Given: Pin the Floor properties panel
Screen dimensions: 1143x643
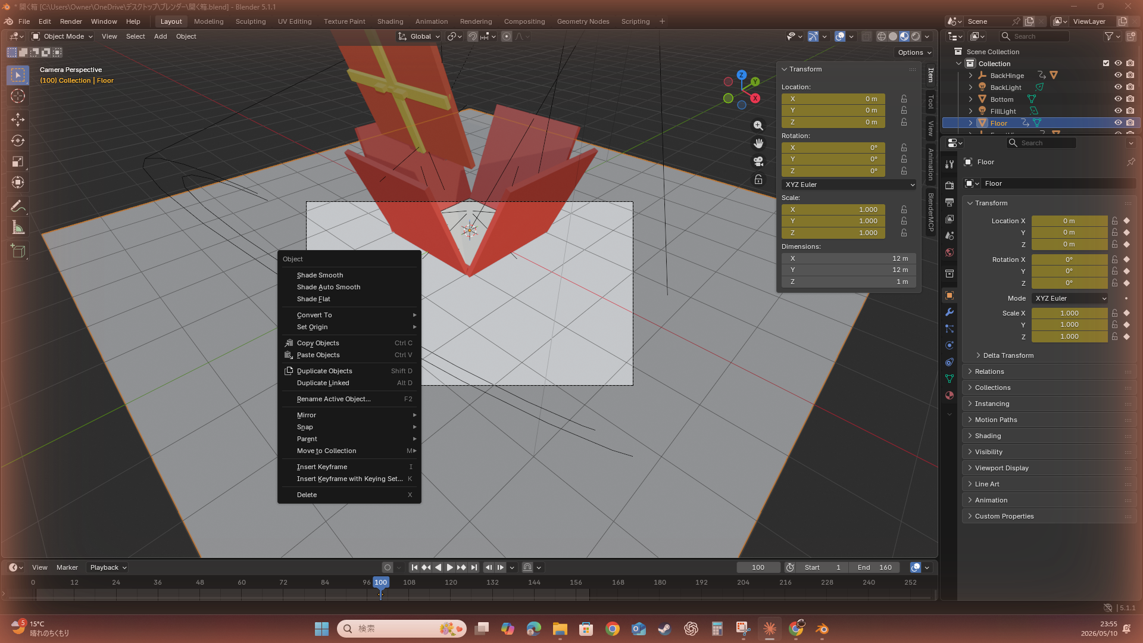Looking at the screenshot, I should click(x=1130, y=162).
